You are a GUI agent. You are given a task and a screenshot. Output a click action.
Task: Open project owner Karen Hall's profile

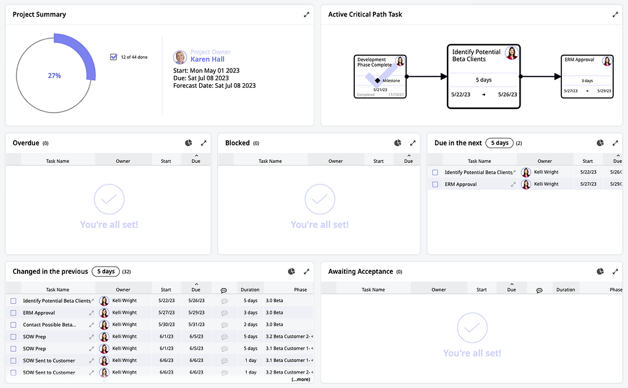[208, 59]
